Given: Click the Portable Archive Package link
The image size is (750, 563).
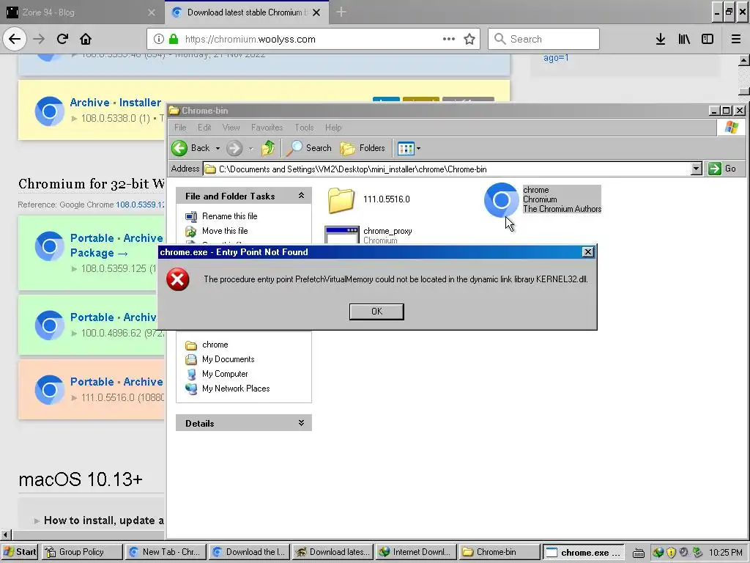Looking at the screenshot, I should point(116,245).
